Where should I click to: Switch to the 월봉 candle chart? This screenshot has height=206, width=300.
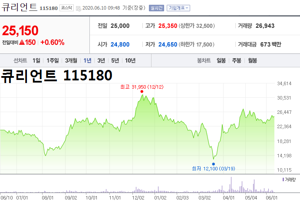click(253, 61)
